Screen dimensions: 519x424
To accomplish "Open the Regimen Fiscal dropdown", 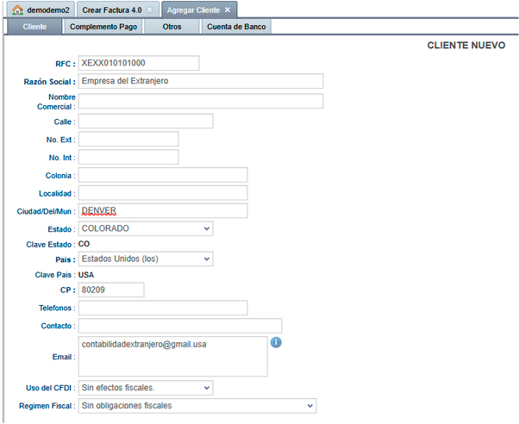I will [197, 405].
